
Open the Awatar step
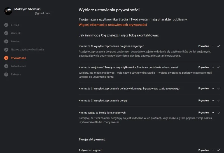point(15,41)
